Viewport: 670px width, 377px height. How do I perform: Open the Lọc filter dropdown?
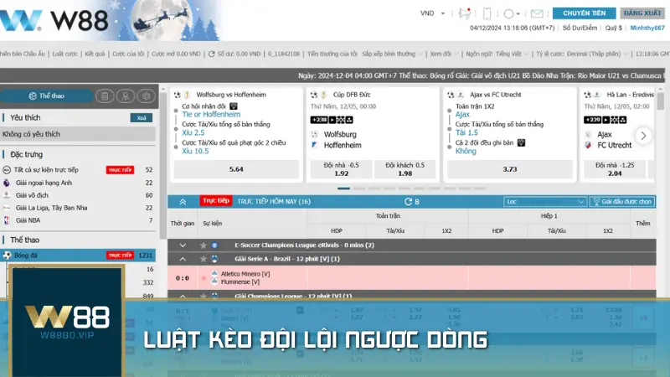[x=543, y=202]
